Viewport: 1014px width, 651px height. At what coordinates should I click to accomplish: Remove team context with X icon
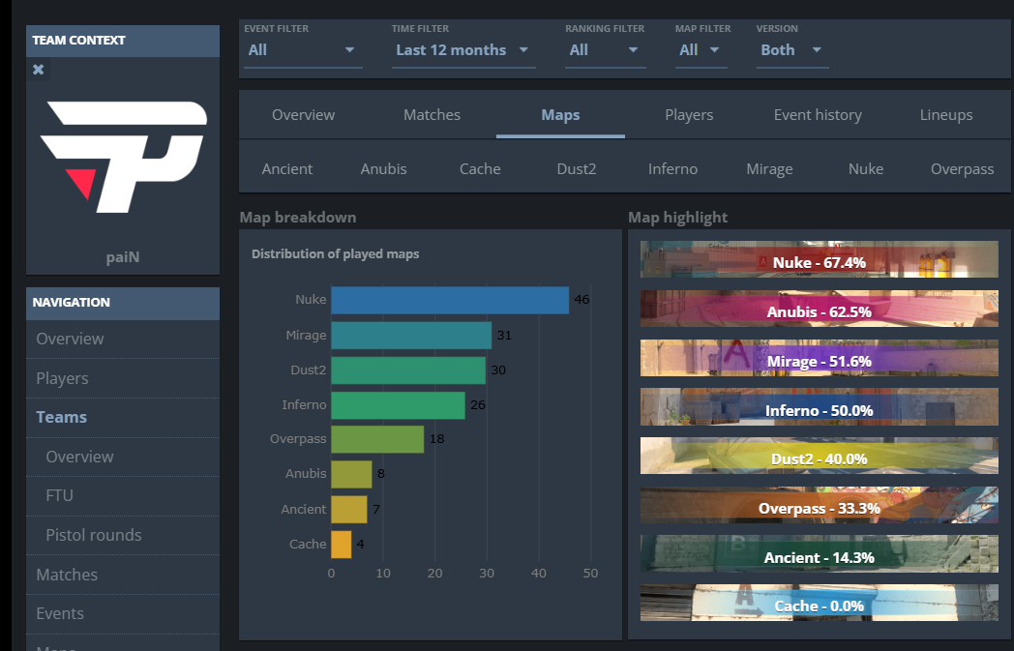(x=38, y=70)
